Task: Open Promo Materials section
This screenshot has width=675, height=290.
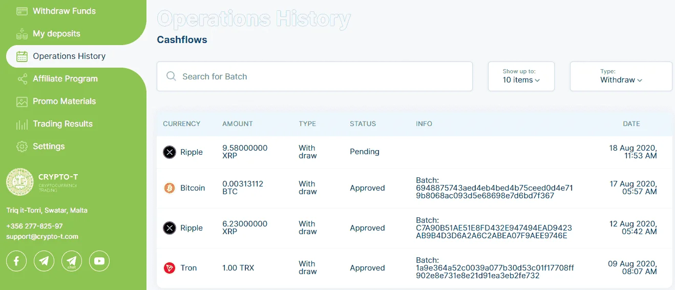Action: [64, 101]
